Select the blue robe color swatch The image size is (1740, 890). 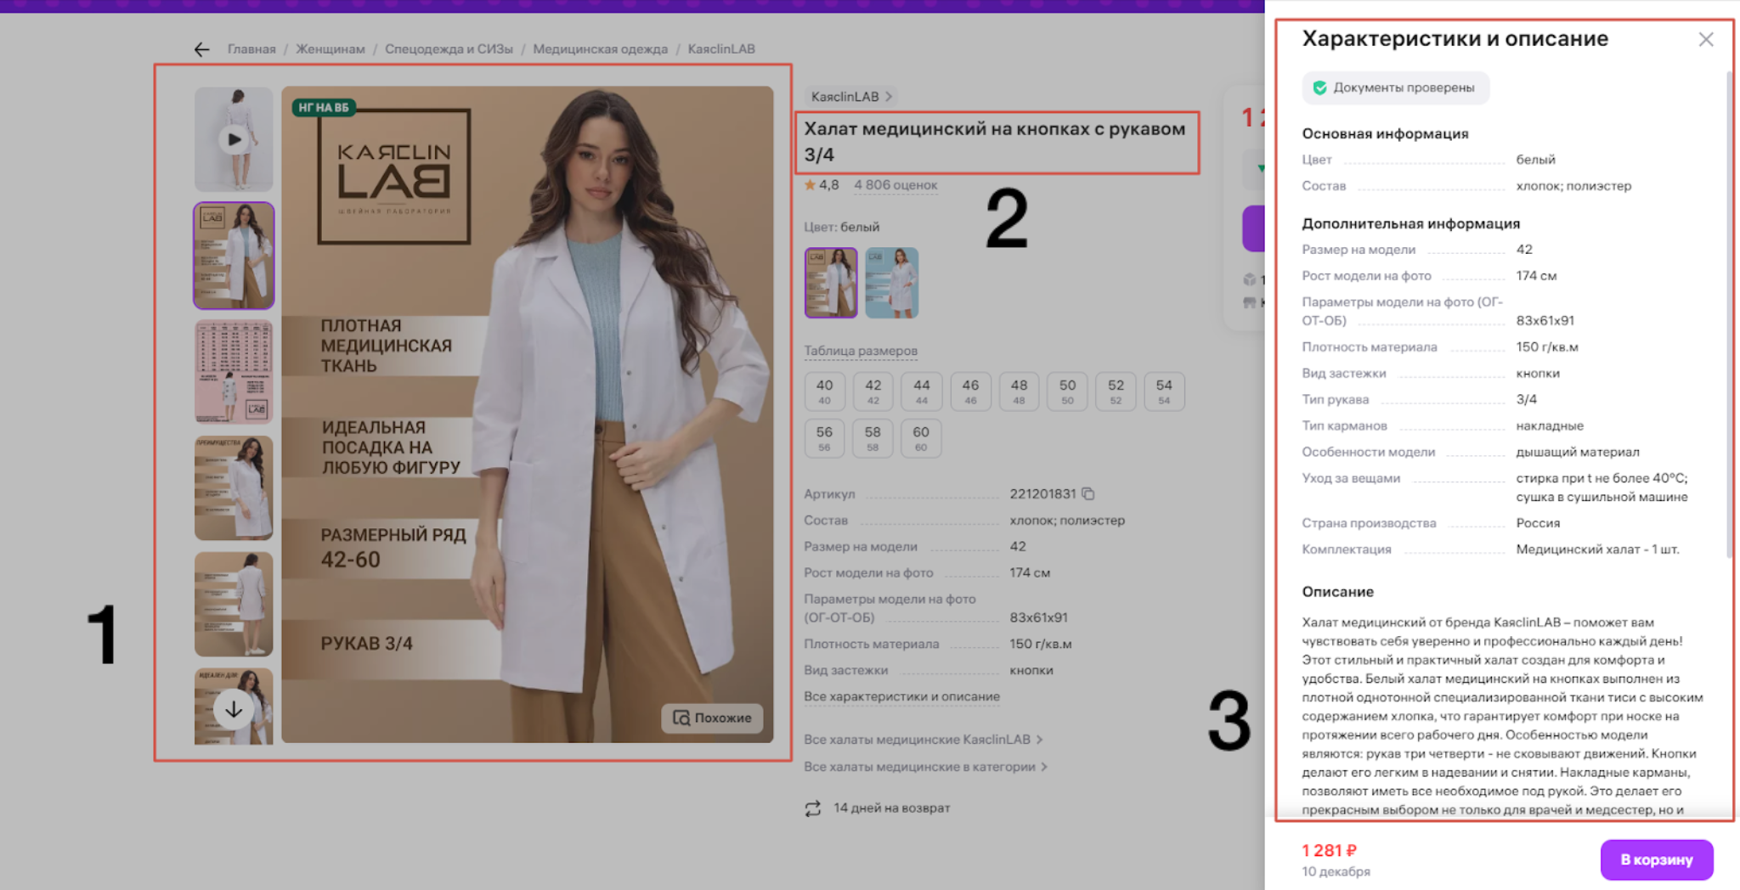click(891, 283)
